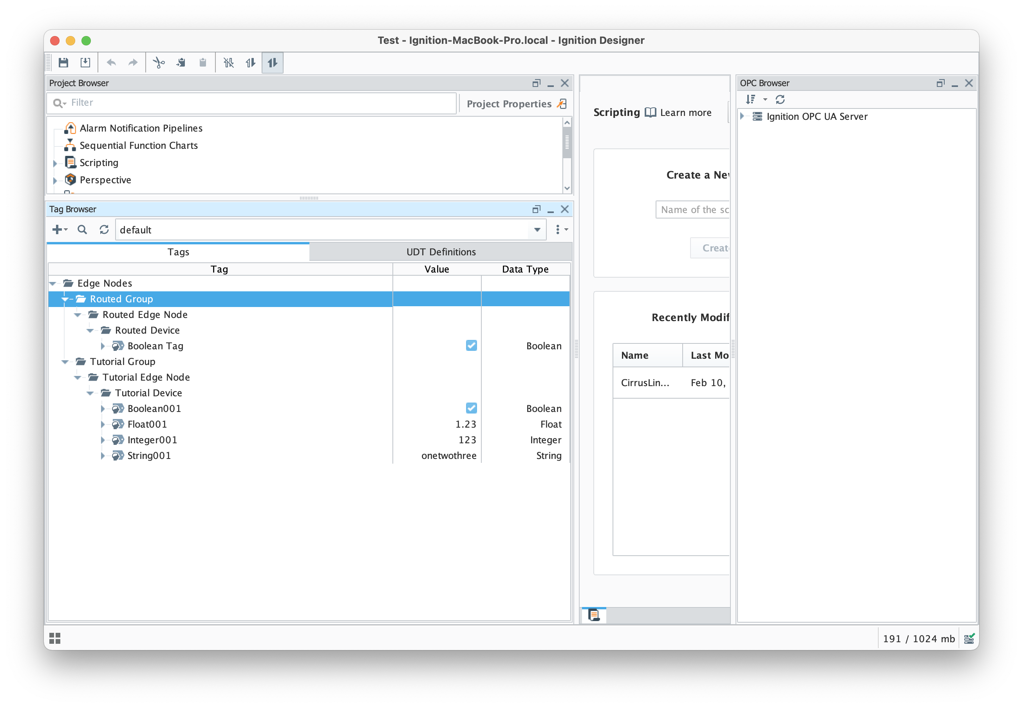This screenshot has width=1023, height=708.
Task: Click the Cut scissors toolbar icon
Action: pyautogui.click(x=158, y=63)
